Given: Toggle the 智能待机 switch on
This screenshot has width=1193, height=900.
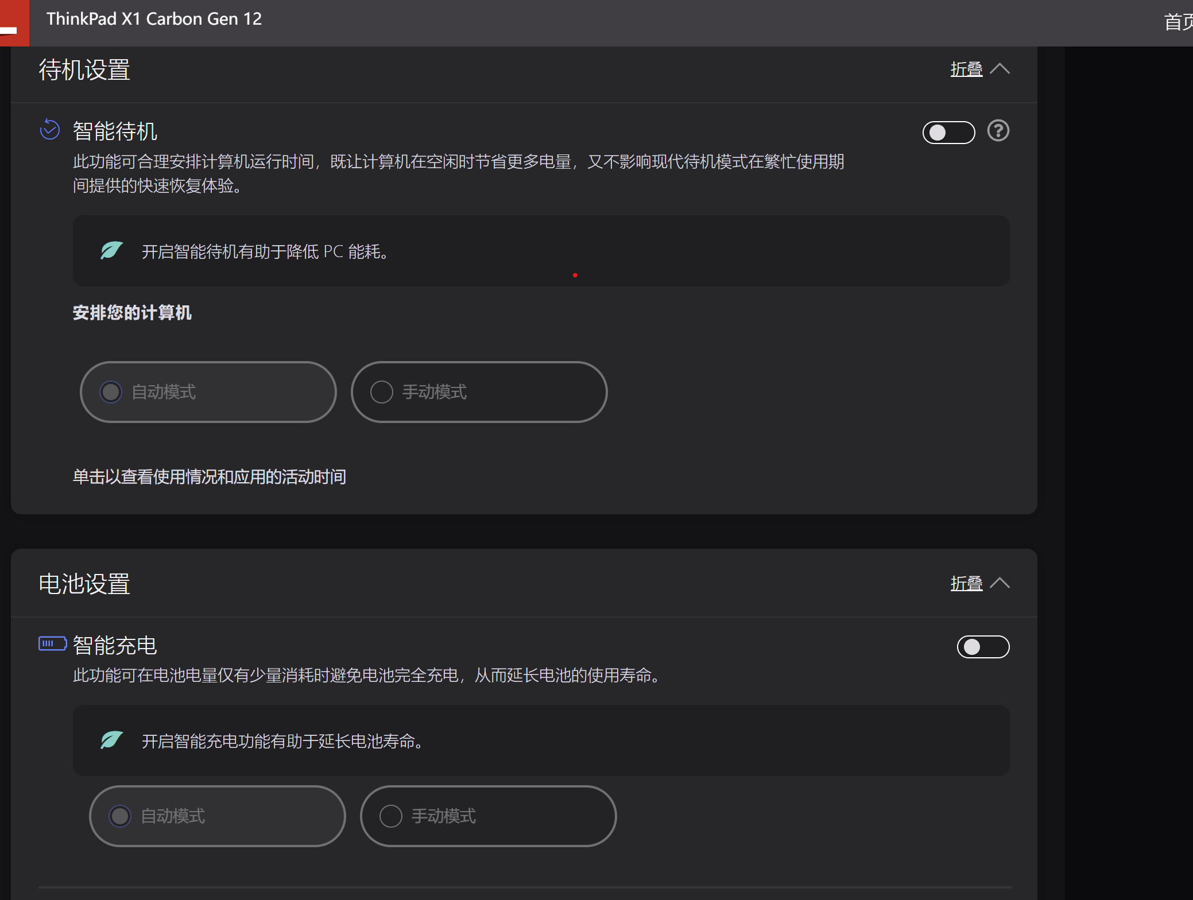Looking at the screenshot, I should [948, 133].
